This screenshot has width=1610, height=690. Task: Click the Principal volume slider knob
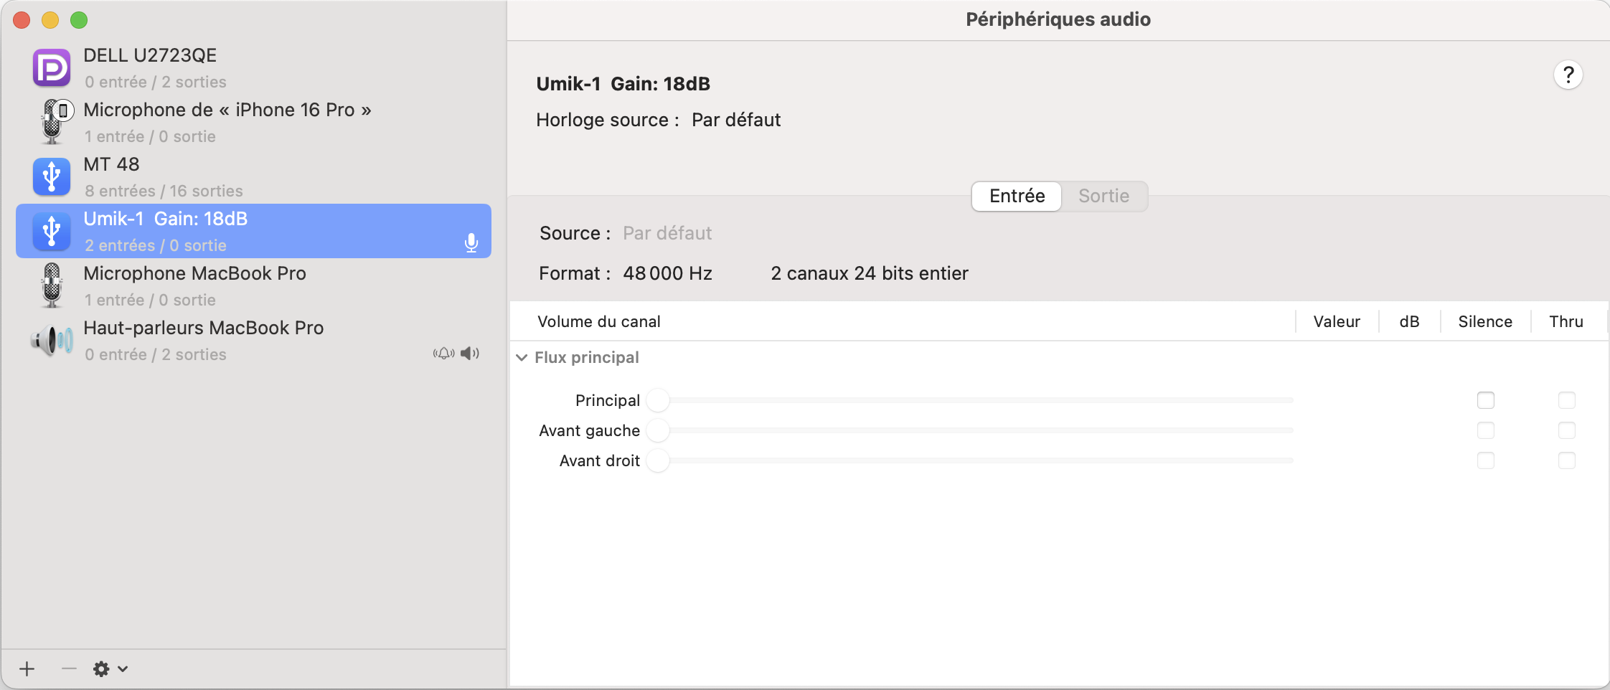click(x=658, y=400)
